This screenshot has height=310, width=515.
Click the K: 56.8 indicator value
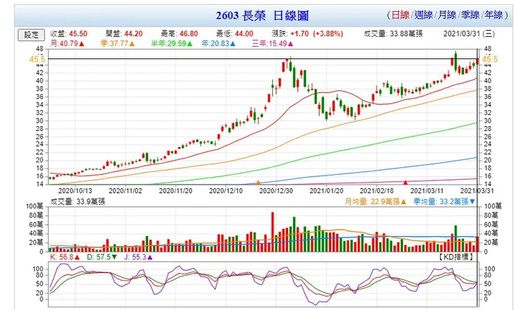pos(65,257)
